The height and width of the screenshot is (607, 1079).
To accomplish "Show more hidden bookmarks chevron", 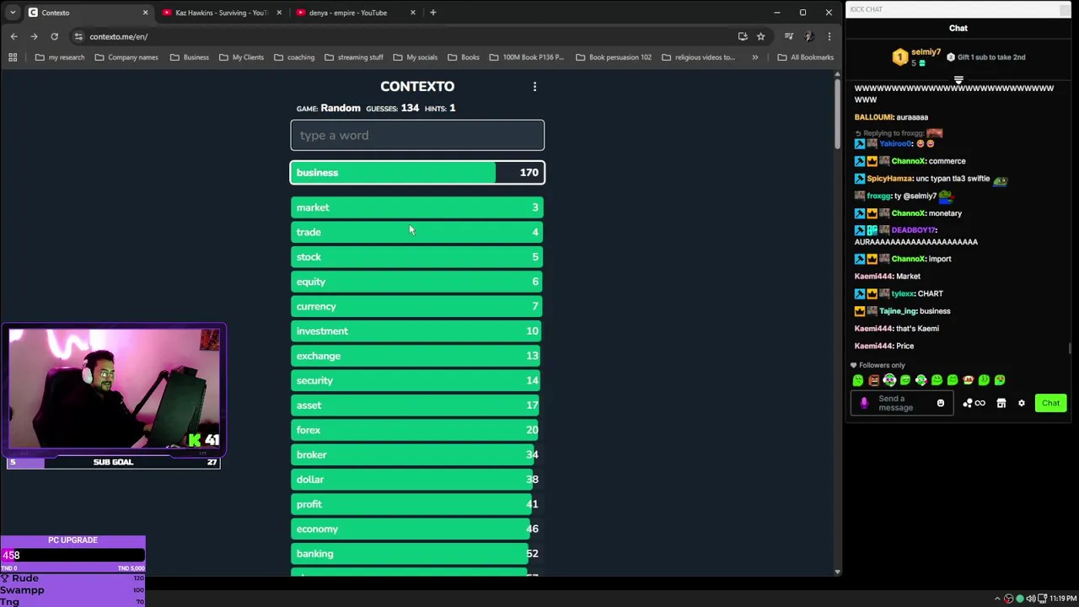I will tap(754, 57).
